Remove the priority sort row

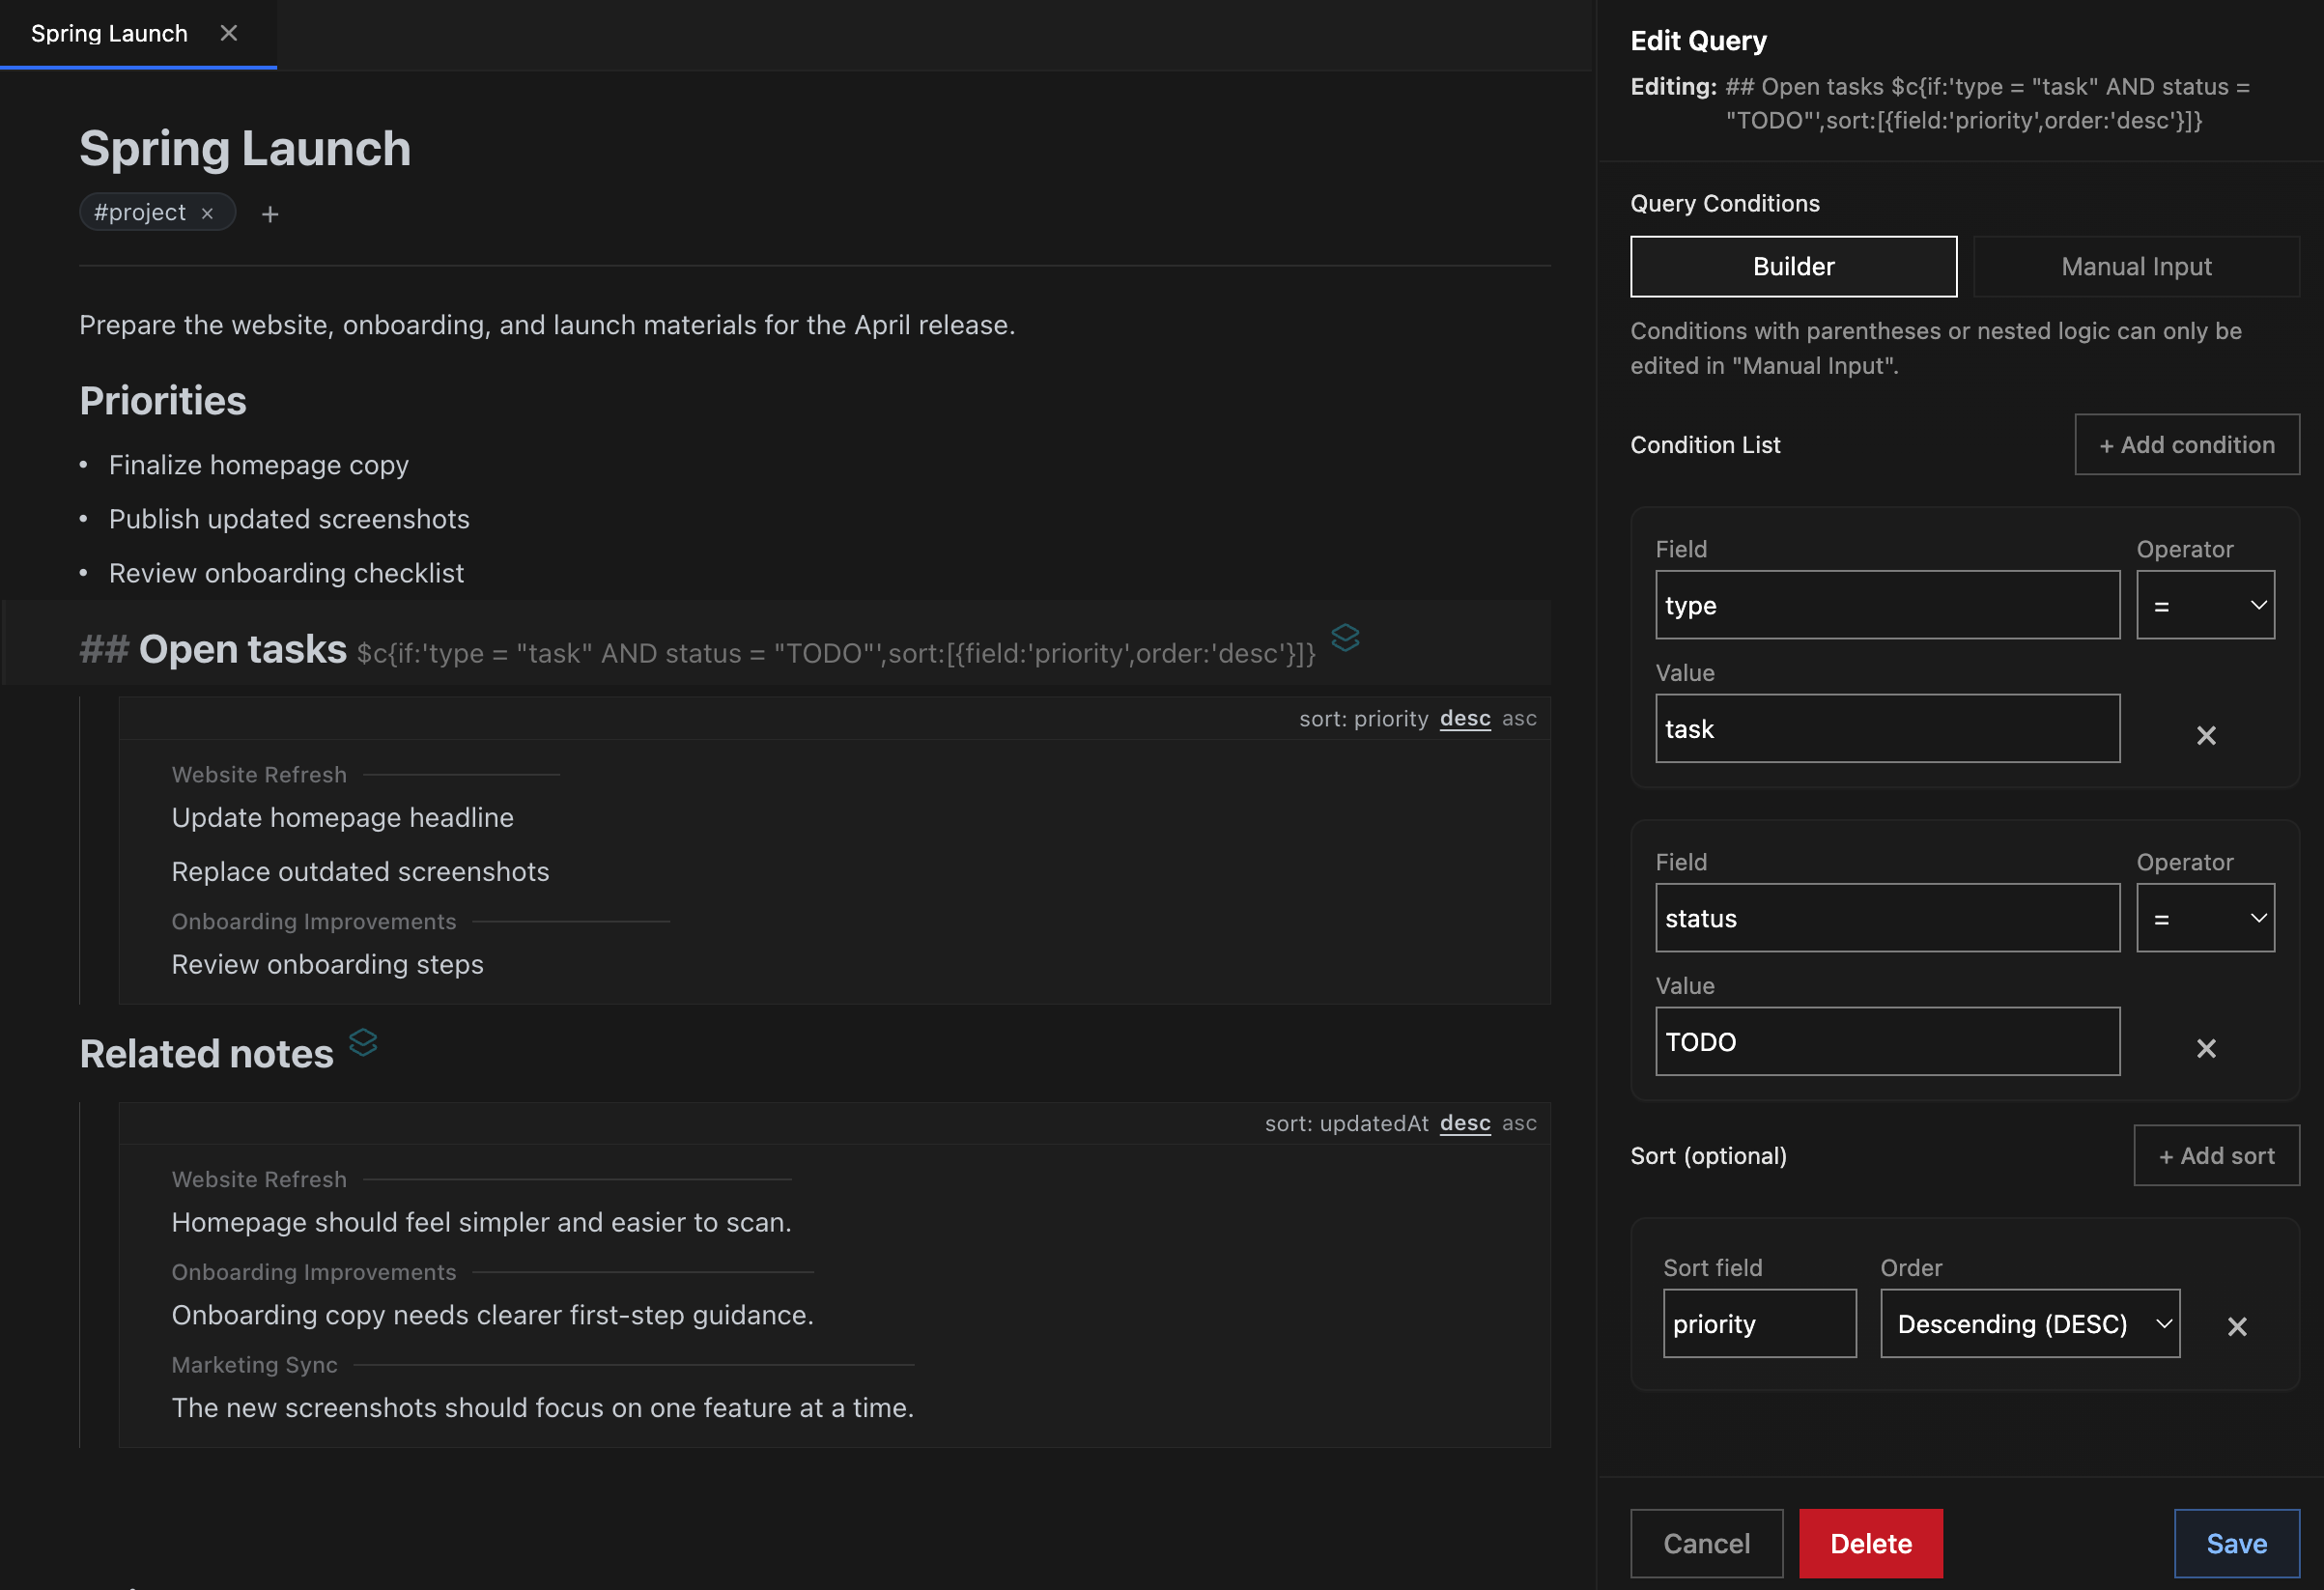tap(2238, 1327)
